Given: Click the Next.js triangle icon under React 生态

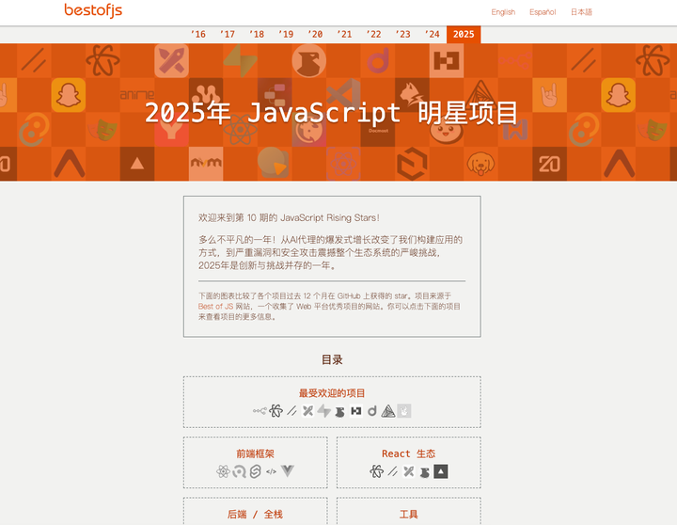Looking at the screenshot, I should [440, 471].
